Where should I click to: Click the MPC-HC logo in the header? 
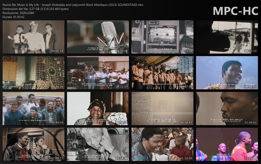tap(235, 11)
